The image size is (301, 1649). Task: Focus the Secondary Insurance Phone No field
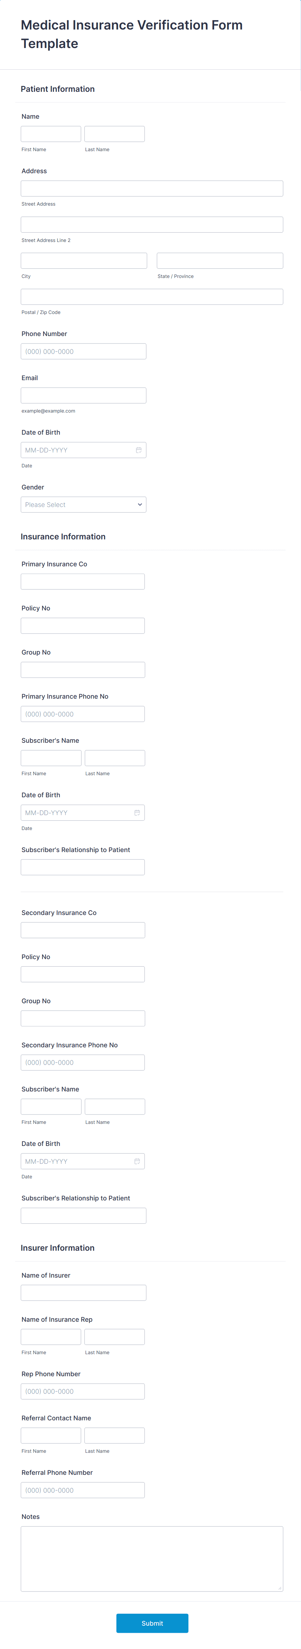point(83,1062)
